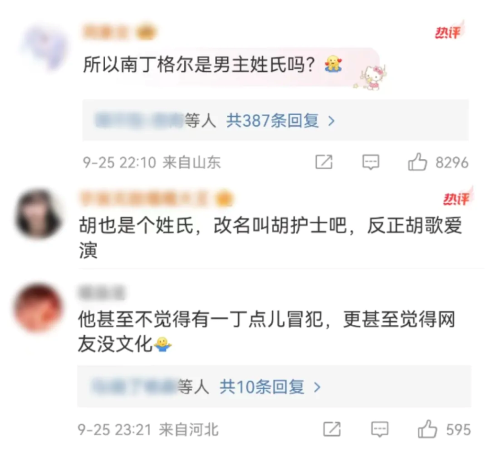Open the first commenter's blurred avatar
490x450 pixels.
(45, 47)
